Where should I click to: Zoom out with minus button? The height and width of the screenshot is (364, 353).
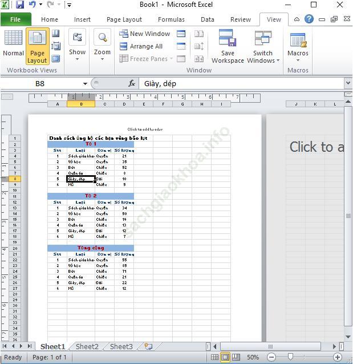click(x=271, y=357)
